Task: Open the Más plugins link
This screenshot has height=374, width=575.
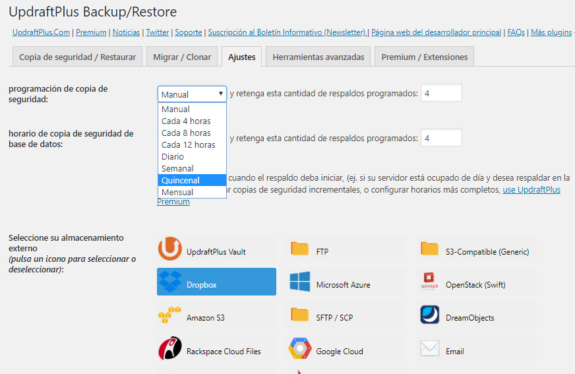Action: point(551,32)
